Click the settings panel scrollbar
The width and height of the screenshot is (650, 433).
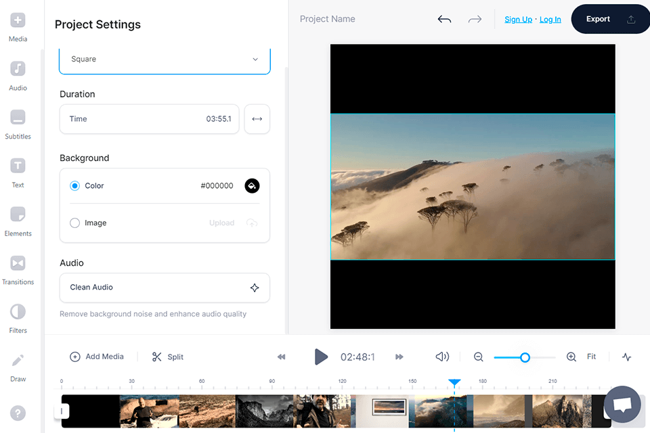[x=286, y=199]
